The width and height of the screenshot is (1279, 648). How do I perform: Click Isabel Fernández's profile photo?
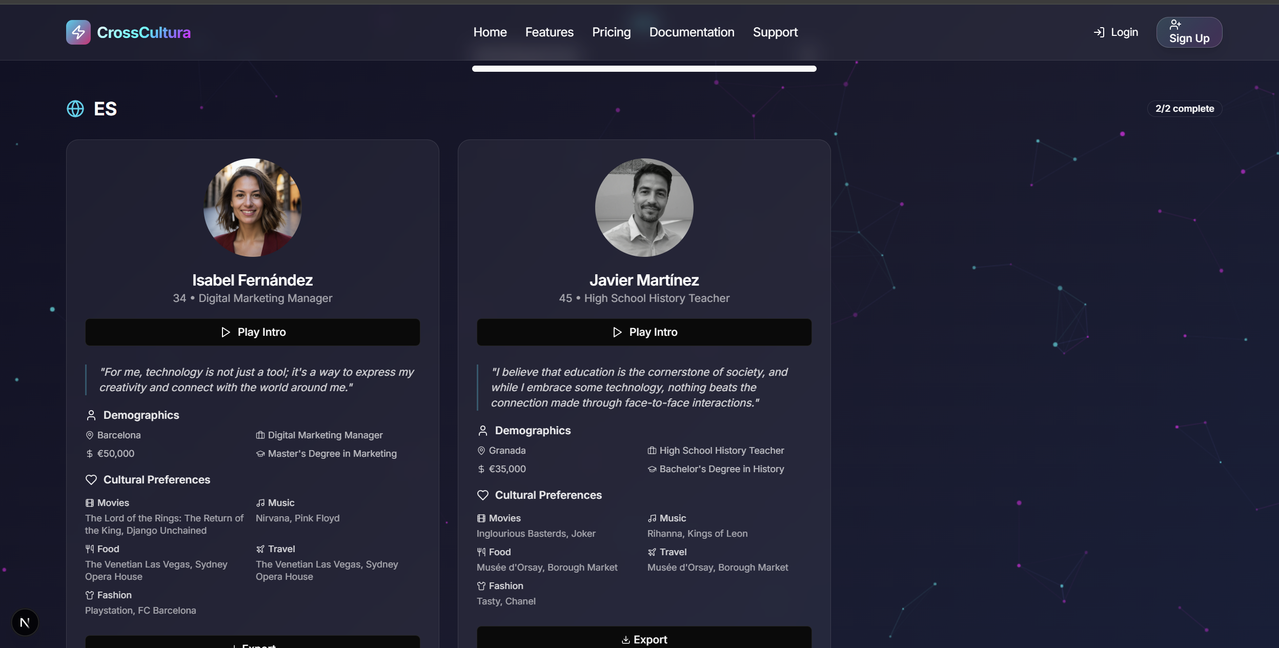point(252,207)
